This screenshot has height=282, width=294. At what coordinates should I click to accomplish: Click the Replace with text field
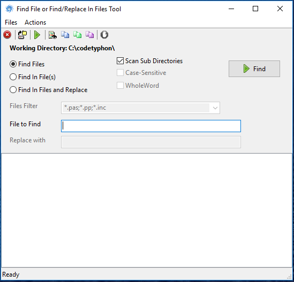click(151, 142)
